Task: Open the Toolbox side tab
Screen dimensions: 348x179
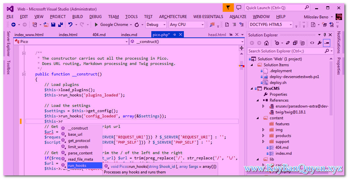Action: click(8, 67)
